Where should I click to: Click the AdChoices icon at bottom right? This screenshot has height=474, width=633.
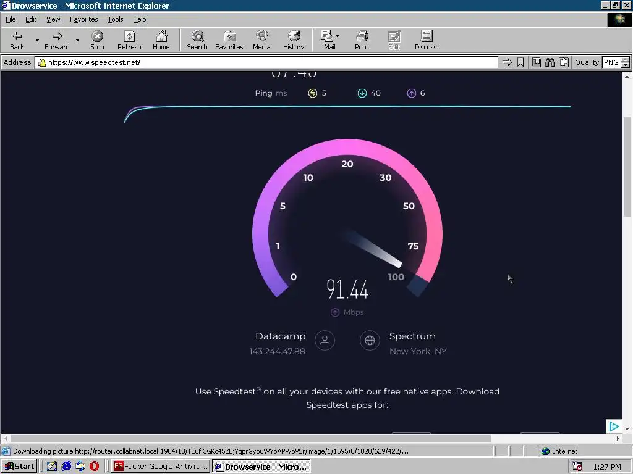[x=614, y=426]
